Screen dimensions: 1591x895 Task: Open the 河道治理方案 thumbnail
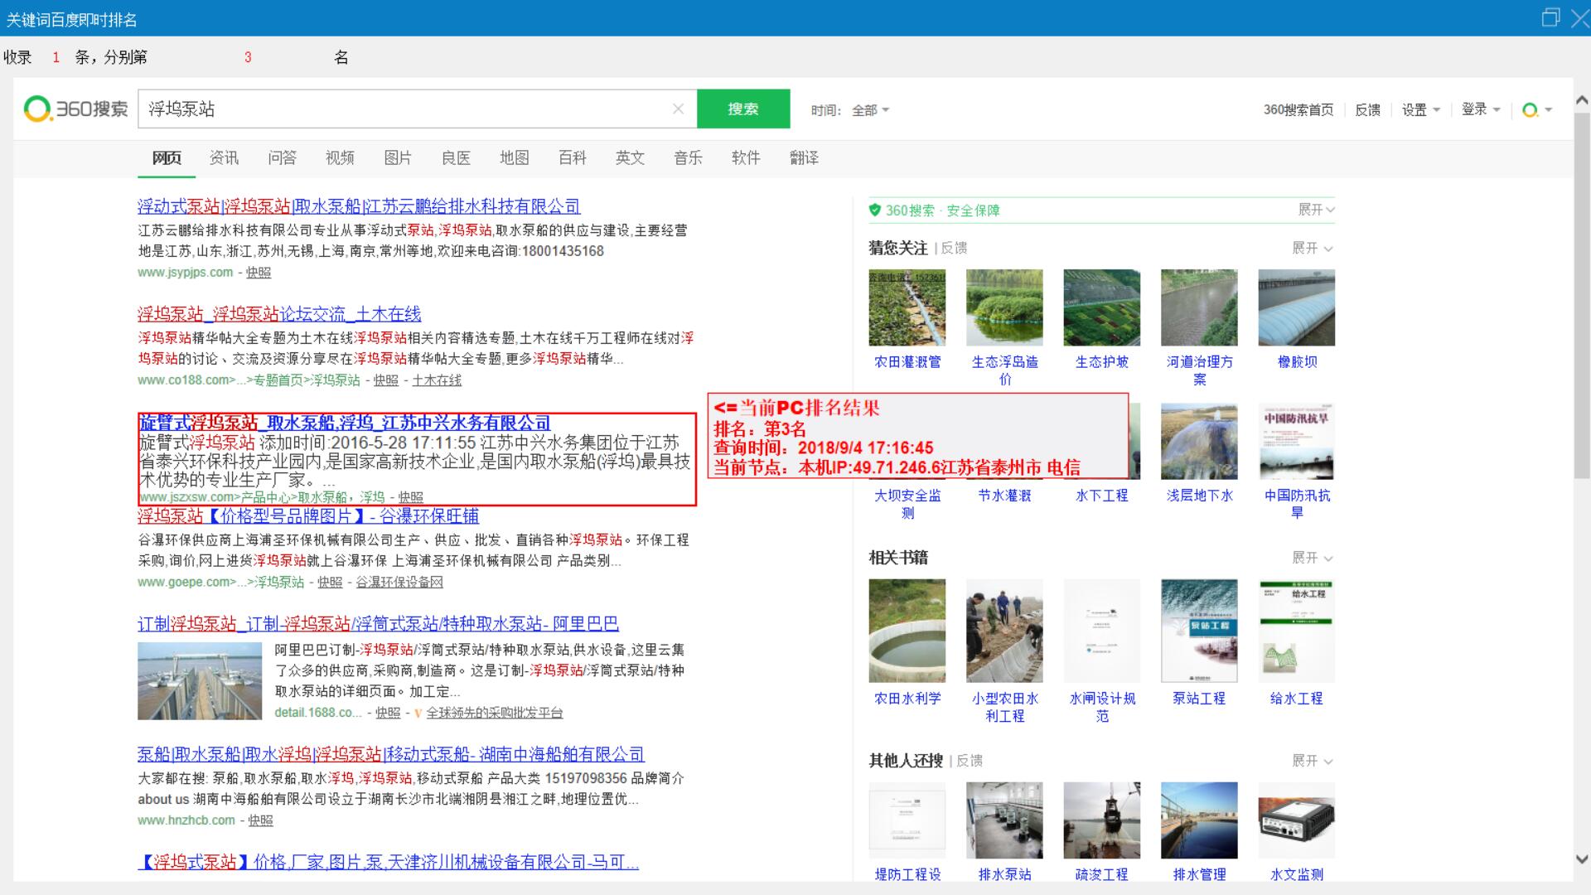tap(1199, 307)
